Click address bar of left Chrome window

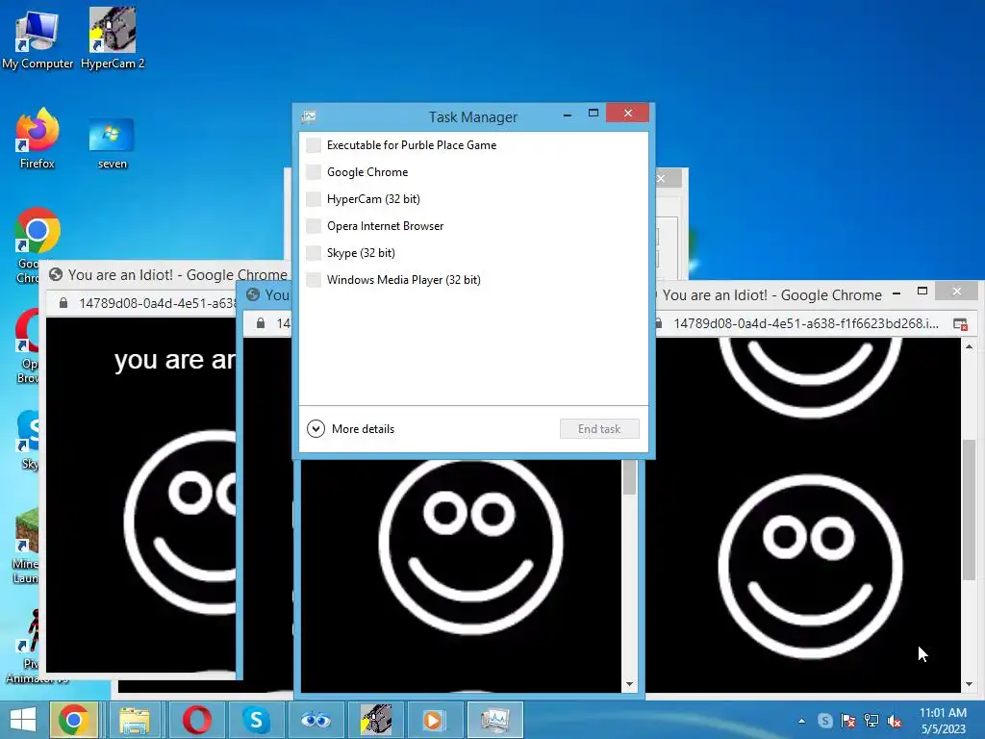(156, 303)
